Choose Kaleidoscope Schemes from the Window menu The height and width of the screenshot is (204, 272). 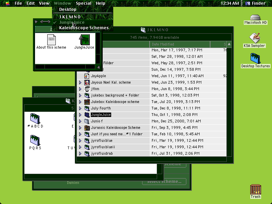coord(83,28)
